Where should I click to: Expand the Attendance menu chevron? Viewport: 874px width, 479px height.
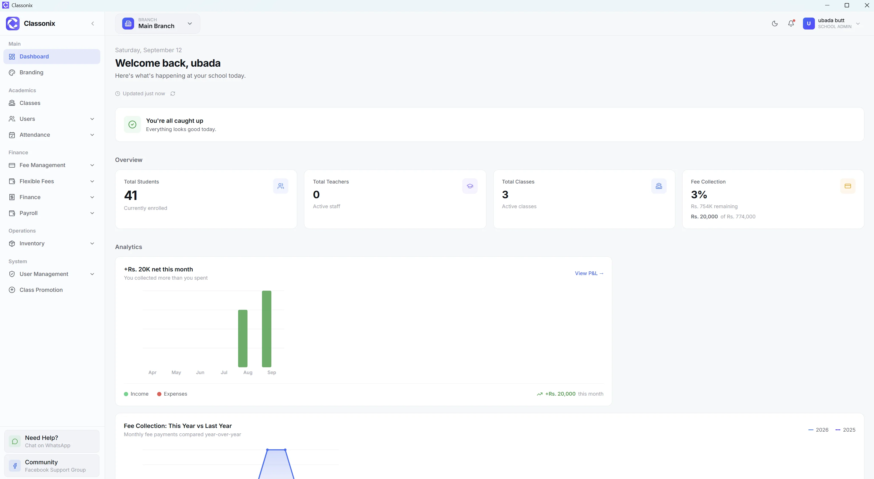click(x=92, y=135)
